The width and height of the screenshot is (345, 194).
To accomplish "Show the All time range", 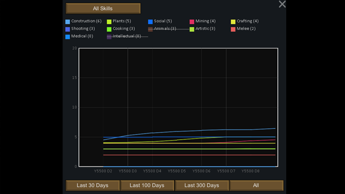I will (x=256, y=185).
